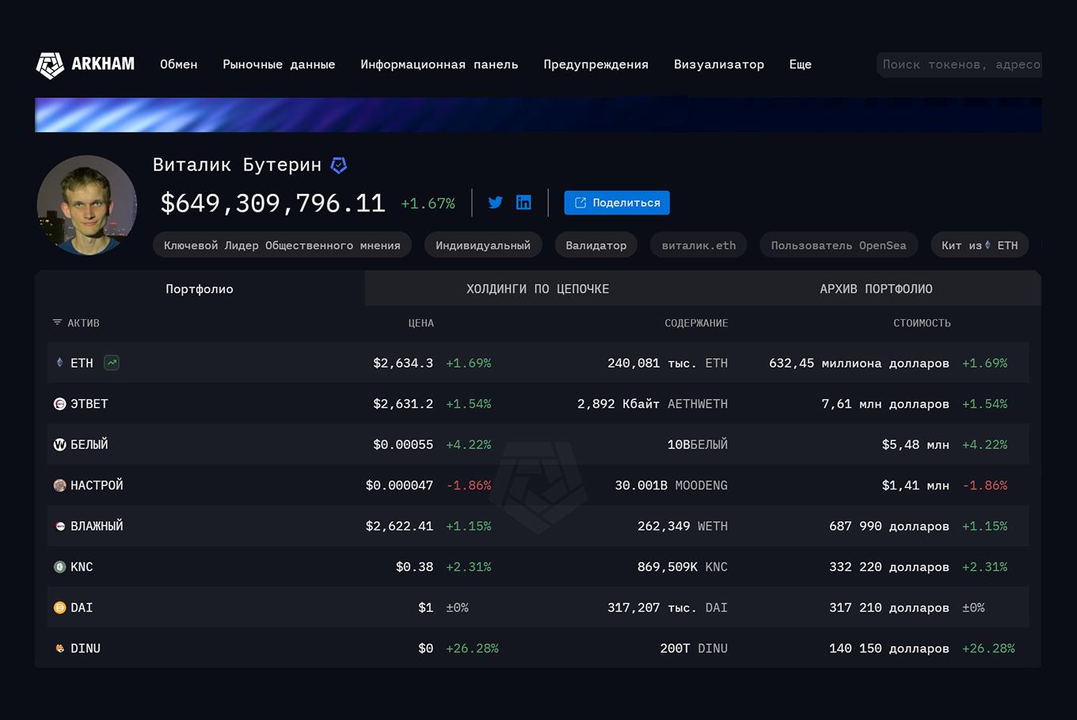Click the DAI coin icon
This screenshot has width=1077, height=720.
[x=59, y=608]
